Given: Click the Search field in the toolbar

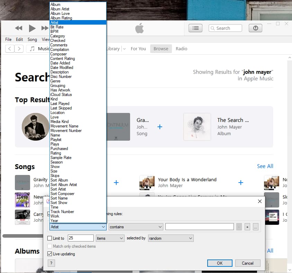Looking at the screenshot, I should click(x=225, y=28).
